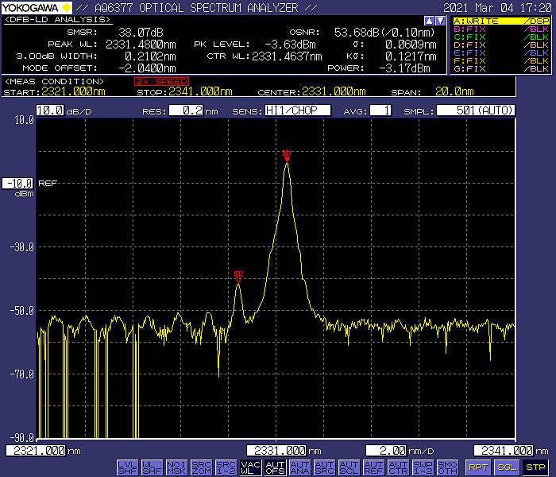556x477 pixels.
Task: Click the LVL SHF indicator icon
Action: (127, 467)
